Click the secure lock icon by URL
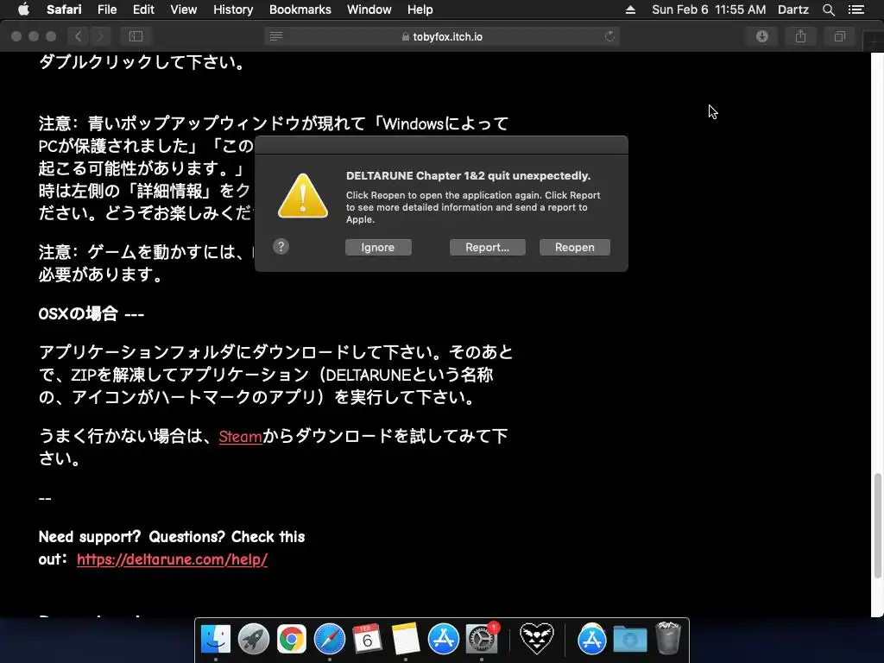Viewport: 884px width, 663px height. pos(406,36)
